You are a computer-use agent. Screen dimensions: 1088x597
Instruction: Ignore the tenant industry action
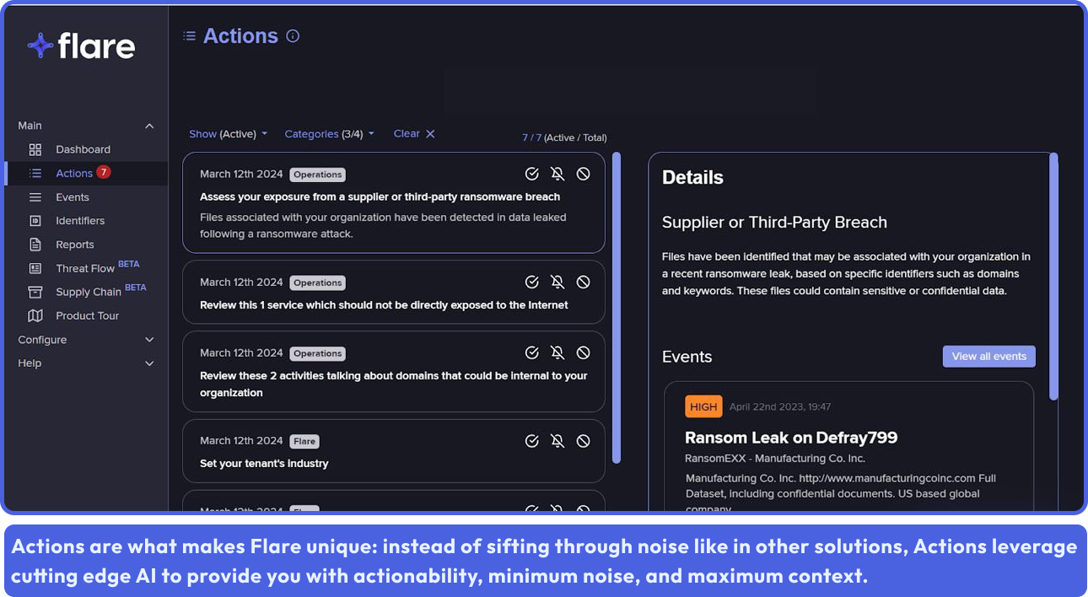pyautogui.click(x=583, y=440)
